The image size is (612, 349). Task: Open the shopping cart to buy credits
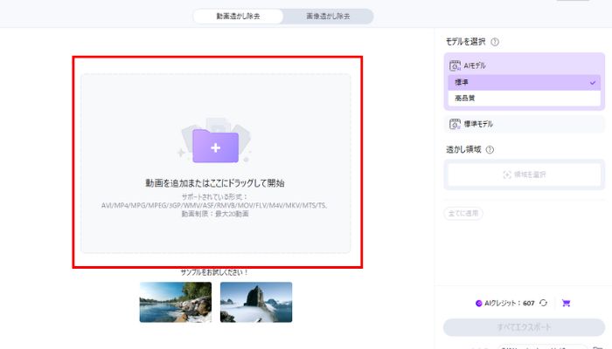(567, 303)
